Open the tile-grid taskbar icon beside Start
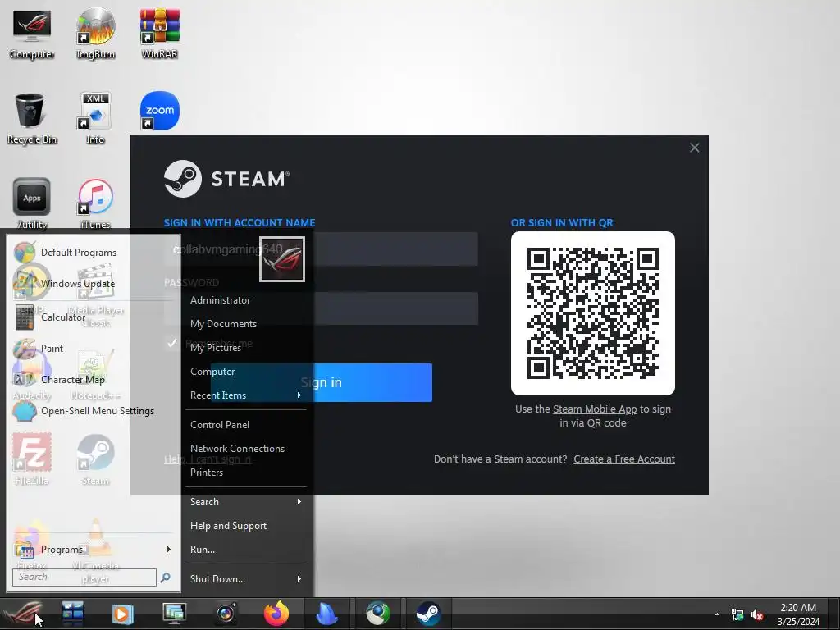Screen dimensions: 840x630 coord(72,614)
